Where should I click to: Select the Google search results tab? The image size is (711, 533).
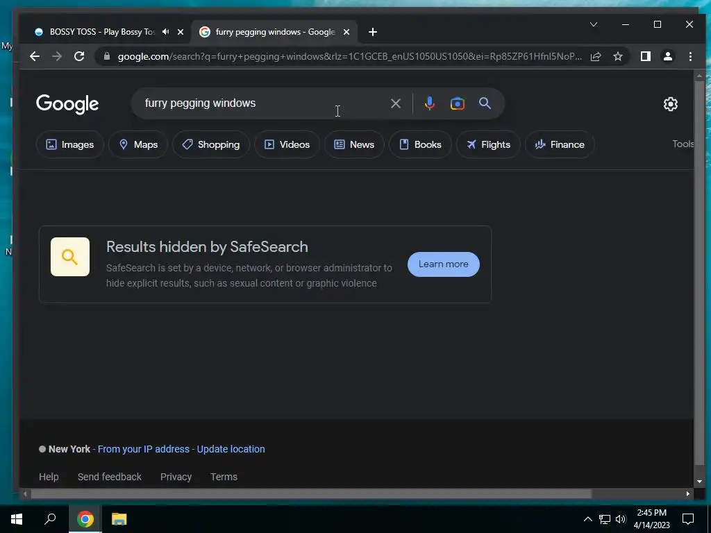275,32
